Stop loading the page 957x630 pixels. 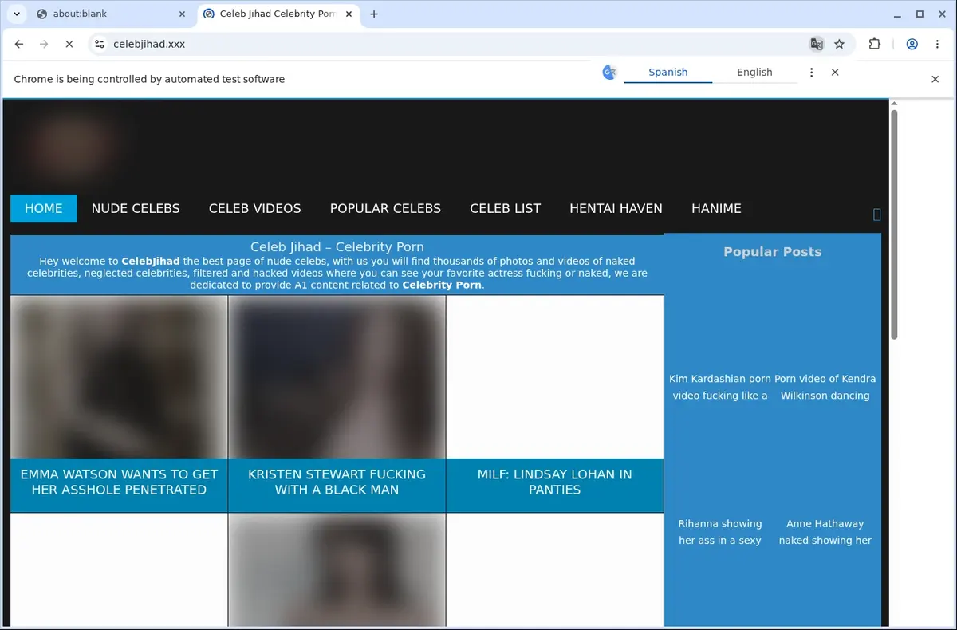tap(69, 45)
